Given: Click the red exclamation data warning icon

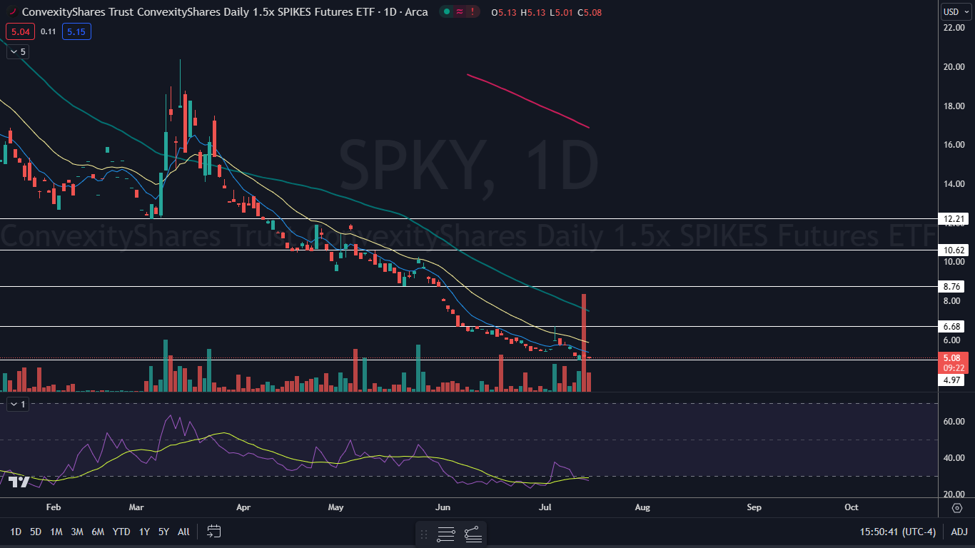Looking at the screenshot, I should [472, 11].
